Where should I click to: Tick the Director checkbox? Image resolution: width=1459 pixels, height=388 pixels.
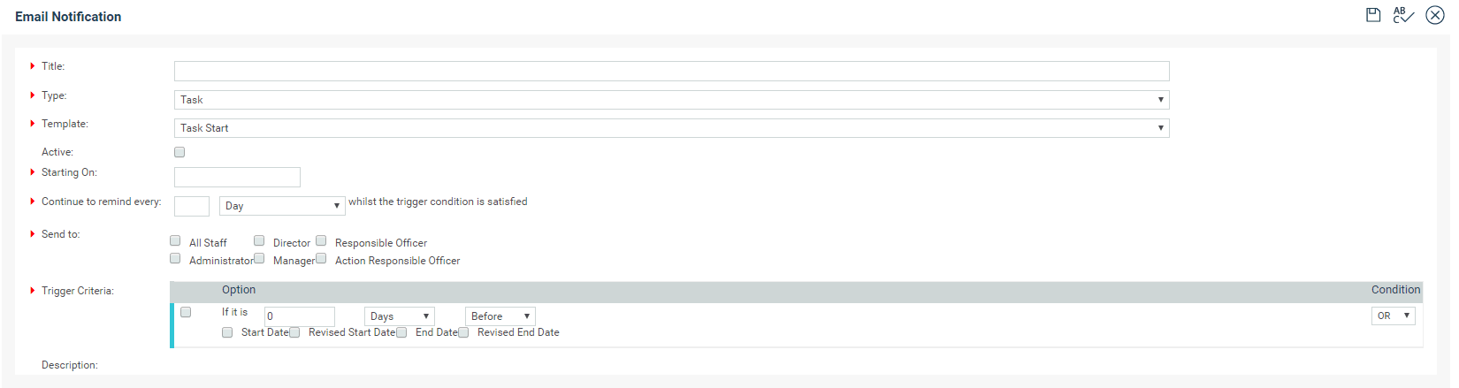(259, 240)
